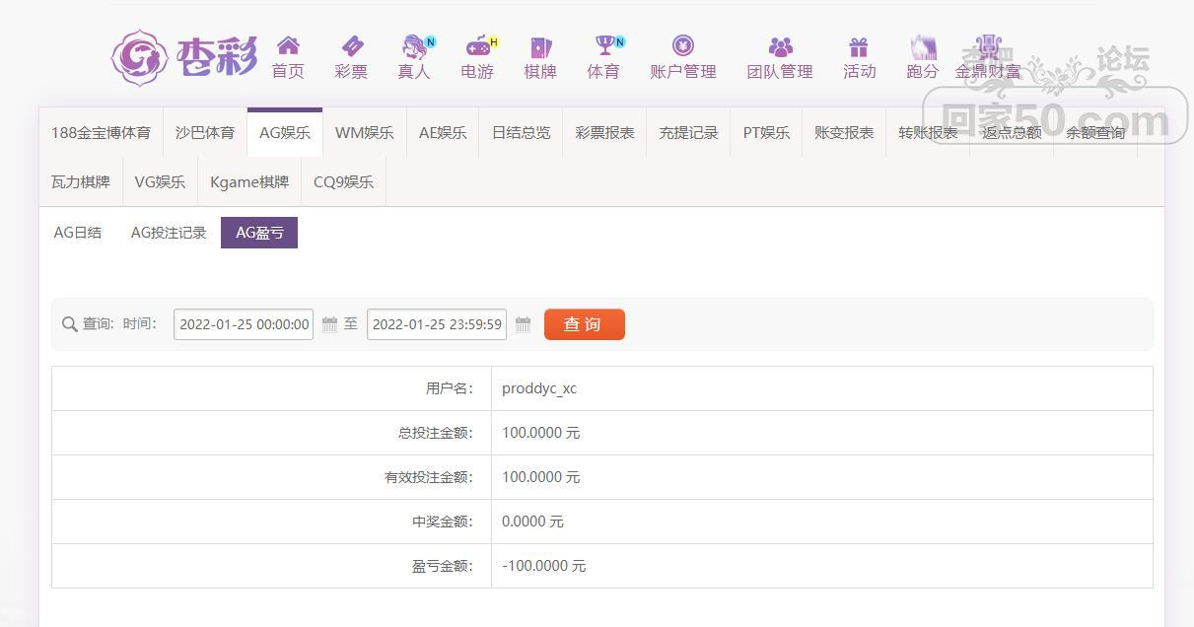Click 总投注金额 label
The image size is (1194, 627).
point(435,433)
